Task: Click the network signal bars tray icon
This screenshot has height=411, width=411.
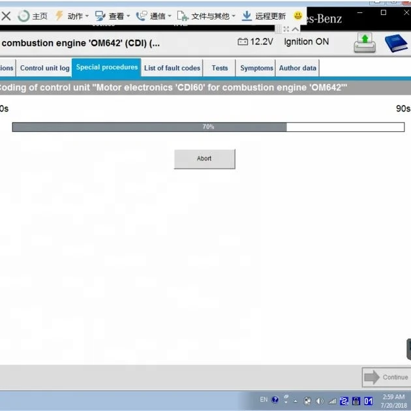Action: pos(332,401)
